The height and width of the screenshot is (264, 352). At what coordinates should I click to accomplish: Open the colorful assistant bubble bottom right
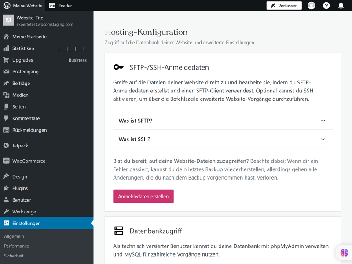tap(345, 253)
